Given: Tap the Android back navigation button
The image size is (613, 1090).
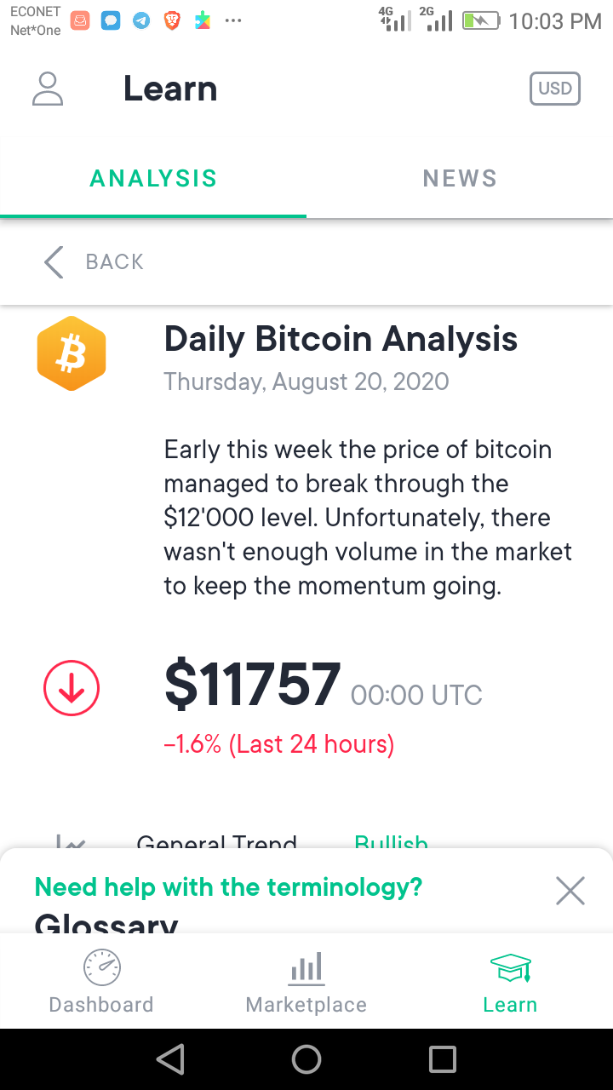Looking at the screenshot, I should 170,1059.
